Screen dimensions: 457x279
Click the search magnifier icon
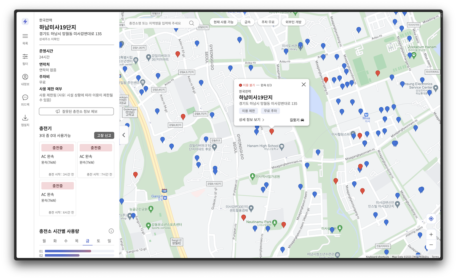[192, 23]
